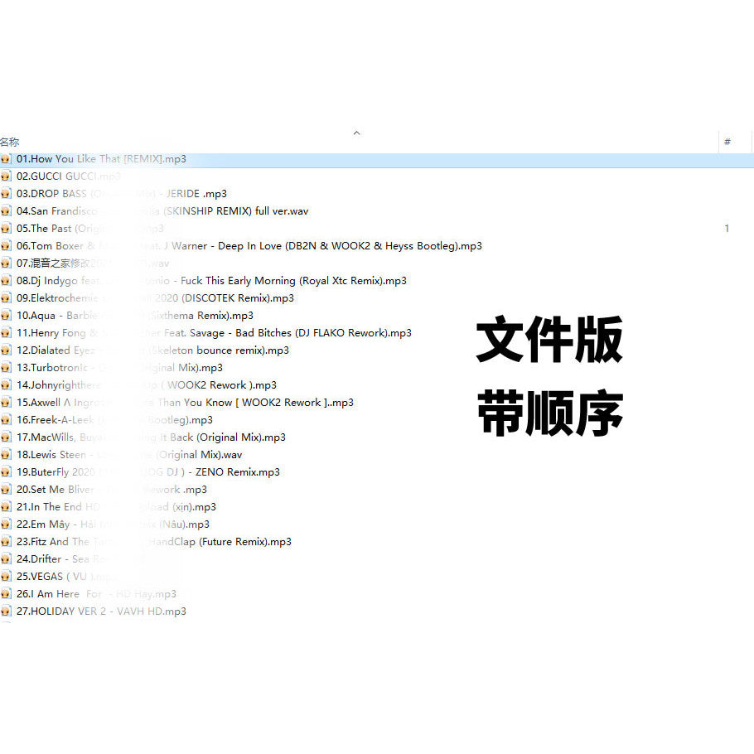This screenshot has width=754, height=754.
Task: Click audio file icon of 14.Johnyrighthere
Action: click(6, 385)
